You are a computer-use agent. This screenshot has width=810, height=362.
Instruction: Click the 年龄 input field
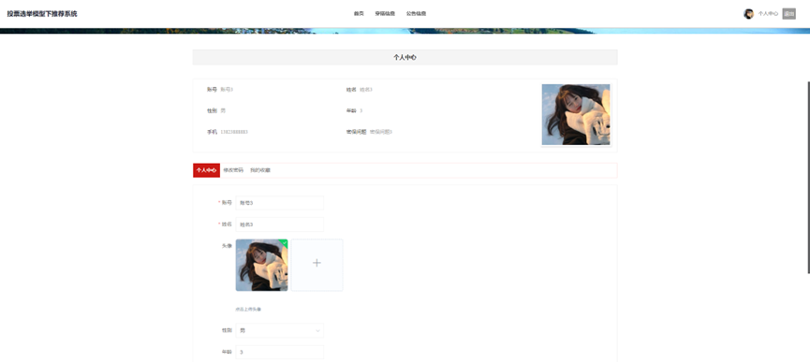coord(279,353)
